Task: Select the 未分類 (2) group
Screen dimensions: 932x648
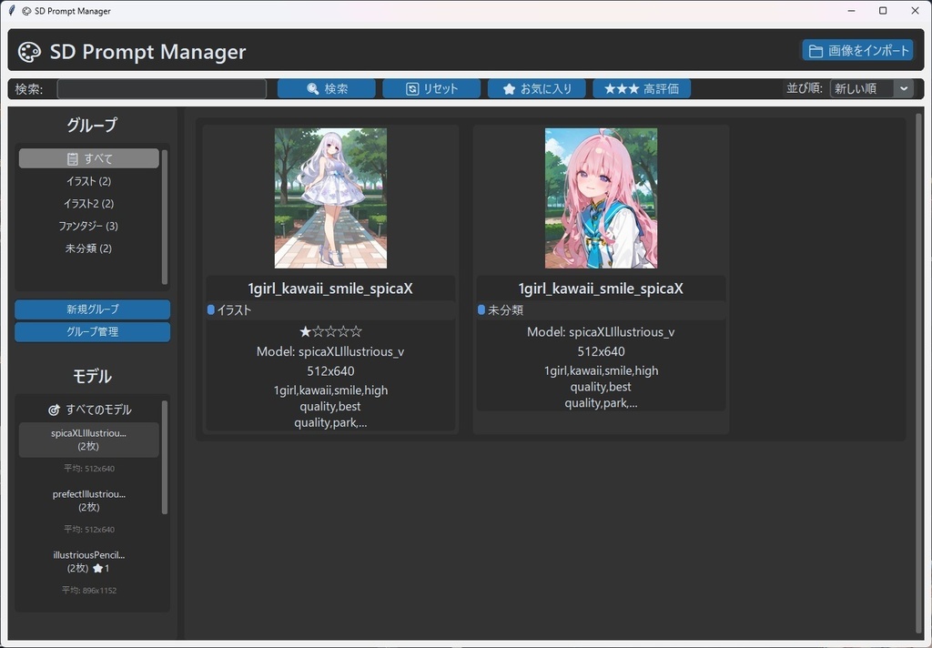Action: [x=89, y=248]
